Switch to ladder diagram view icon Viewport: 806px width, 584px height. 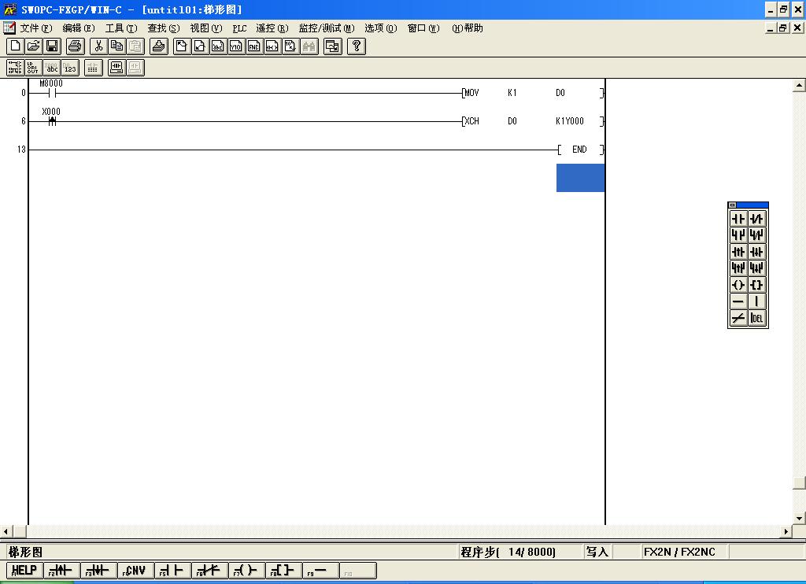tap(15, 68)
